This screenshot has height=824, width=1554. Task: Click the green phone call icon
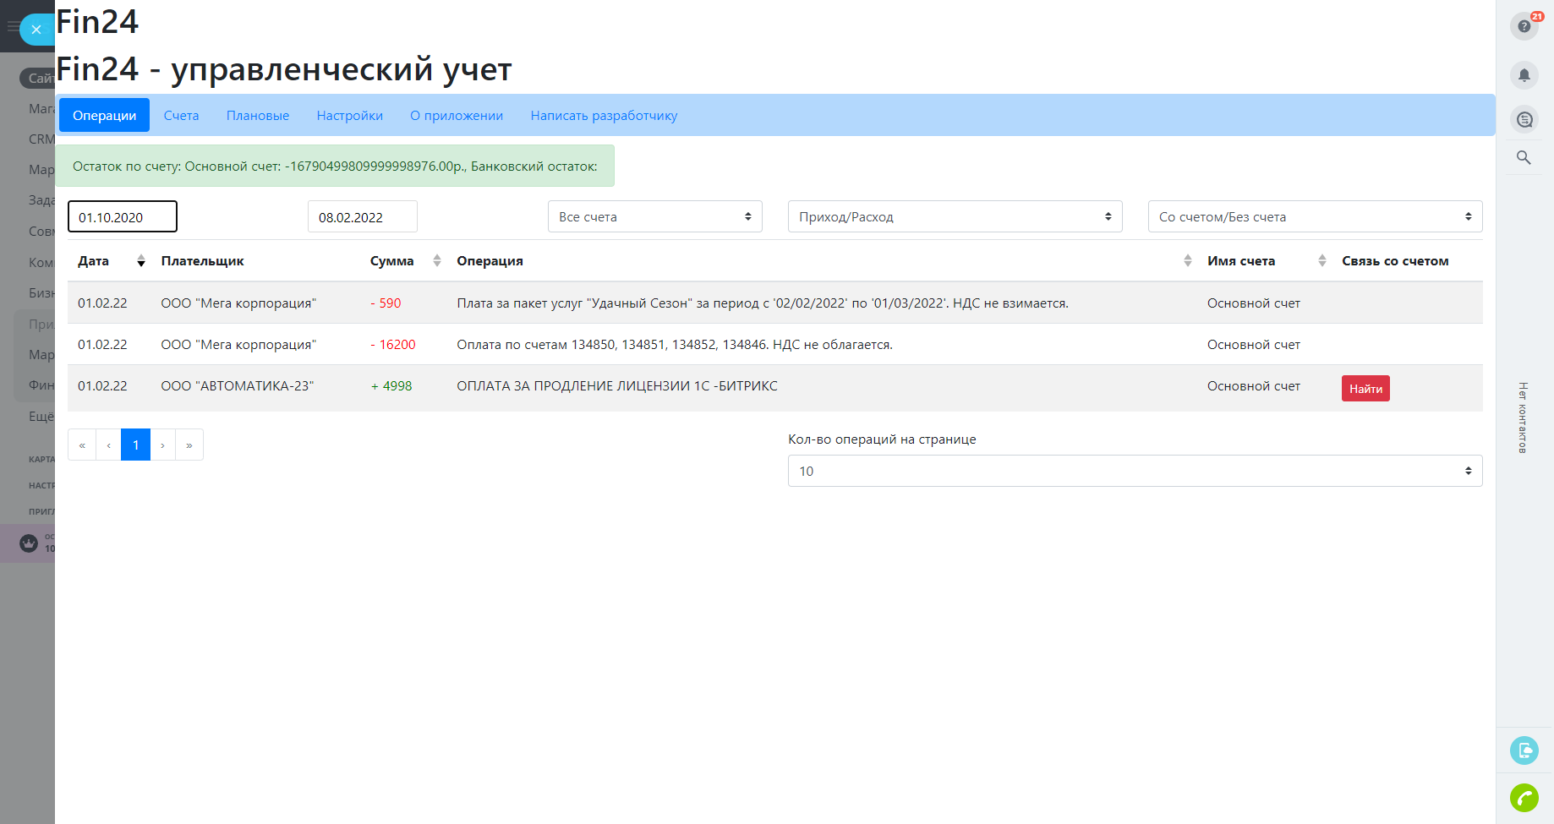coord(1524,798)
